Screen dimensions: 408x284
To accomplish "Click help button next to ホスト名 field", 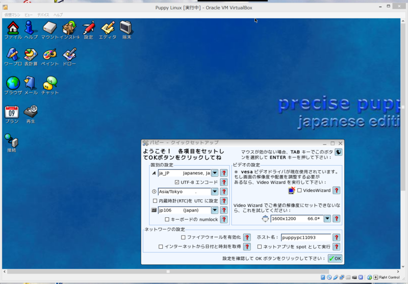I will tap(337, 237).
